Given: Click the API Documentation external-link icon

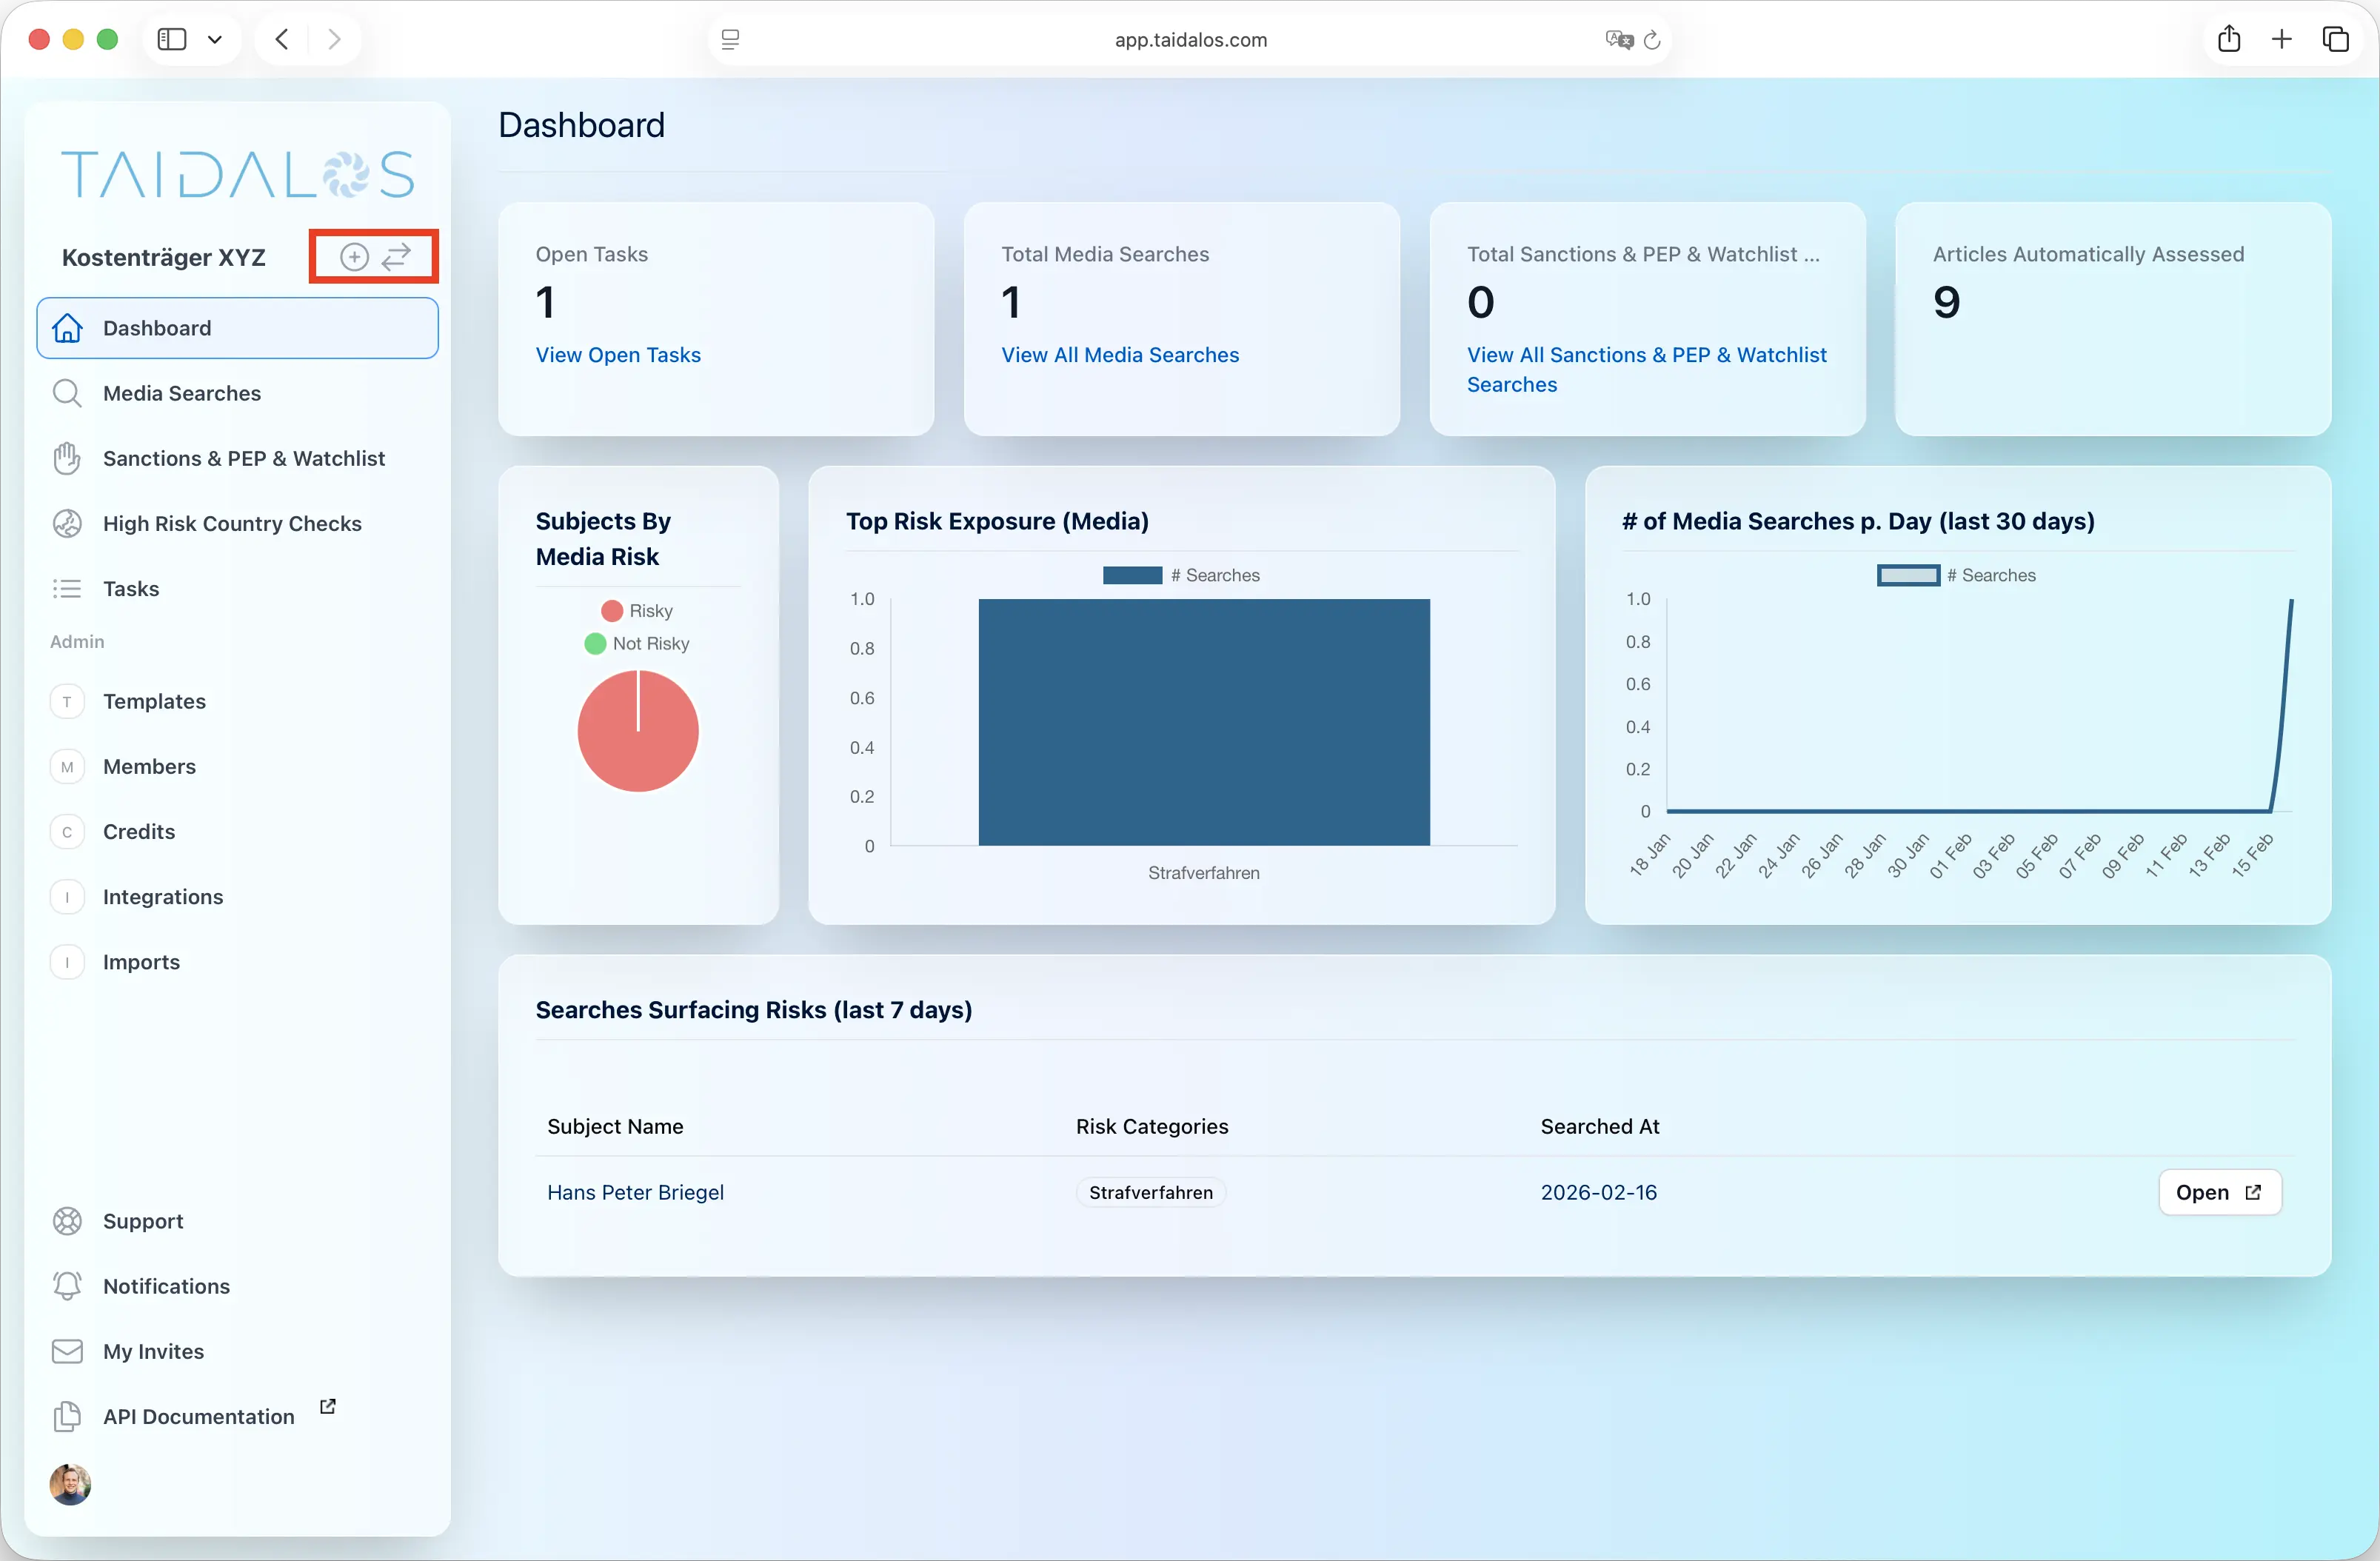Looking at the screenshot, I should click(x=329, y=1405).
